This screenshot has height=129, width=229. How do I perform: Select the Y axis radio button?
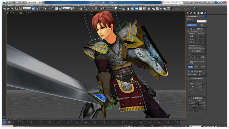point(193,57)
